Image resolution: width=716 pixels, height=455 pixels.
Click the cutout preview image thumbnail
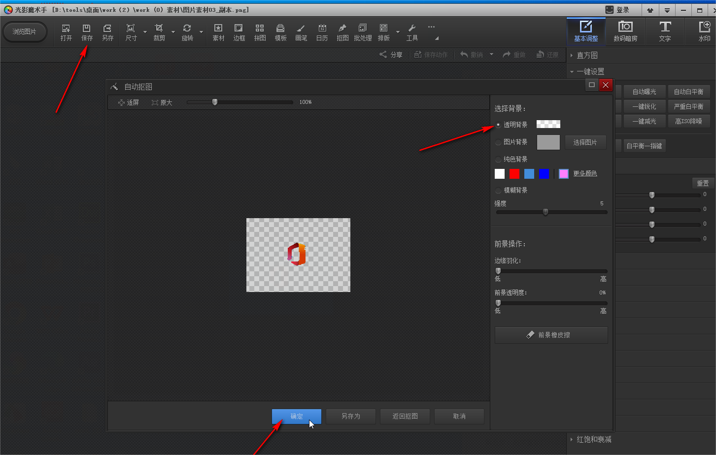tap(298, 255)
